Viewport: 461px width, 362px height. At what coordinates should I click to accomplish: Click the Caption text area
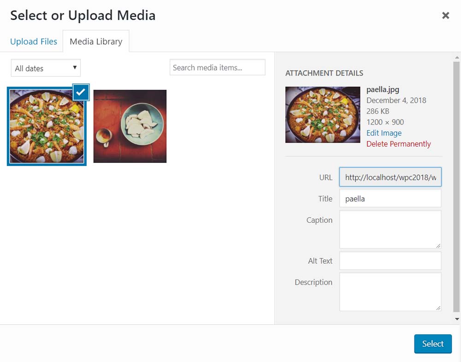pyautogui.click(x=390, y=229)
